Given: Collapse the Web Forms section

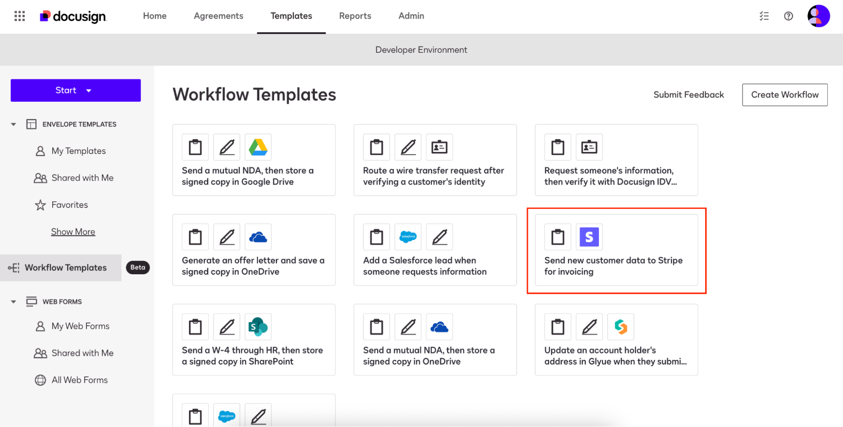Looking at the screenshot, I should click(13, 302).
